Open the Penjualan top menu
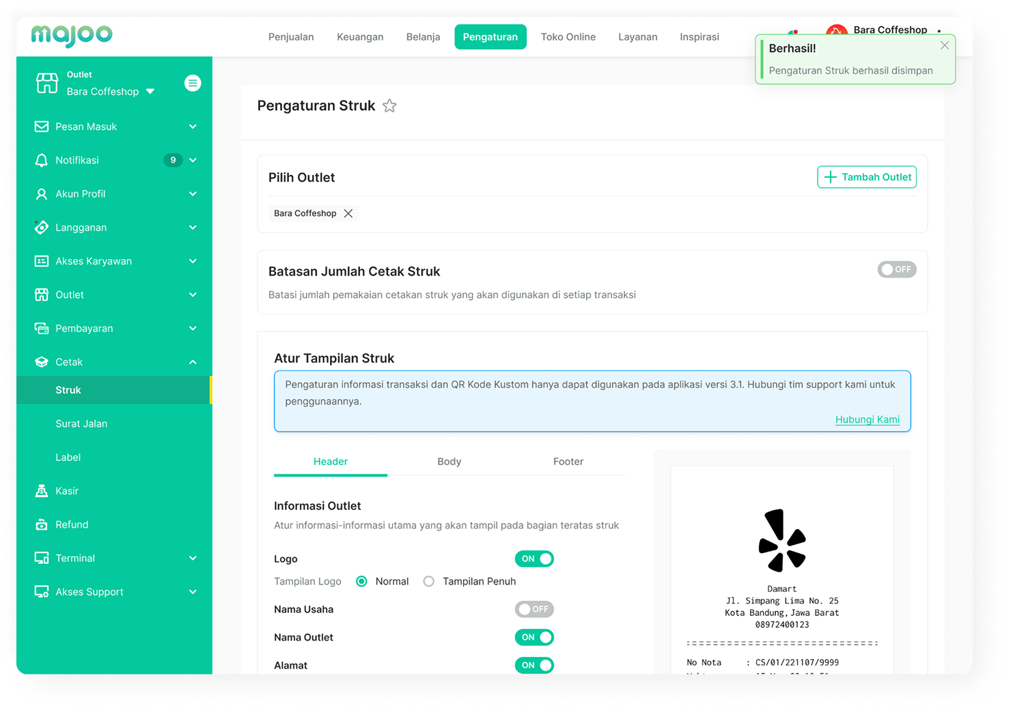This screenshot has width=1011, height=713. (x=291, y=37)
